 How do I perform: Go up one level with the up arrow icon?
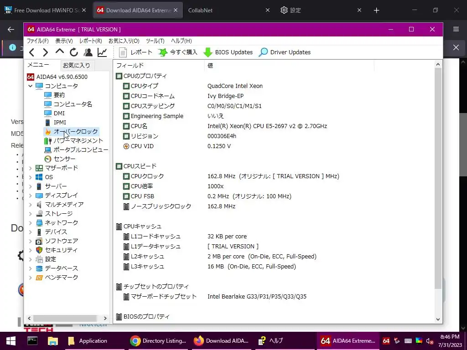click(x=60, y=52)
